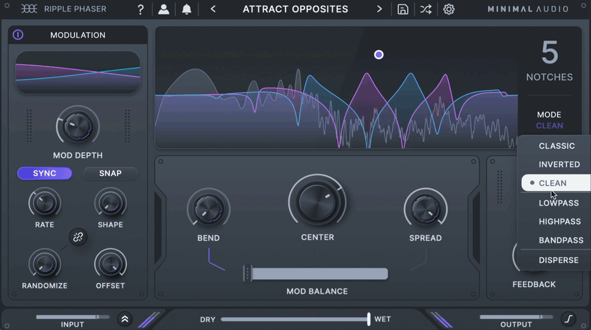Viewport: 591px width, 330px height.
Task: Click the SPREAD knob
Action: (x=426, y=209)
